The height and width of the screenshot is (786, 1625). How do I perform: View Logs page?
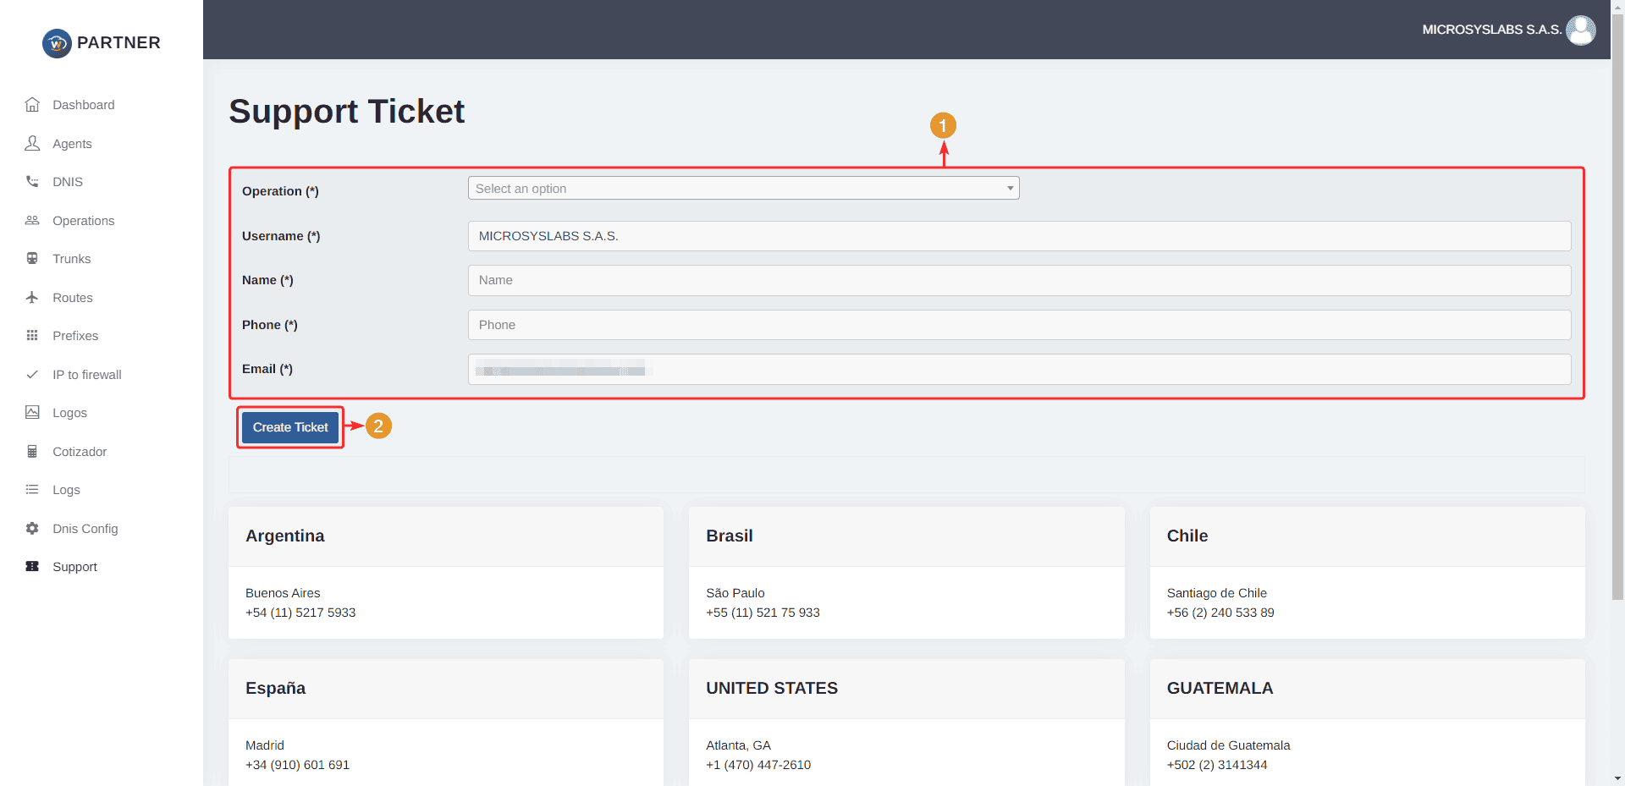point(66,490)
